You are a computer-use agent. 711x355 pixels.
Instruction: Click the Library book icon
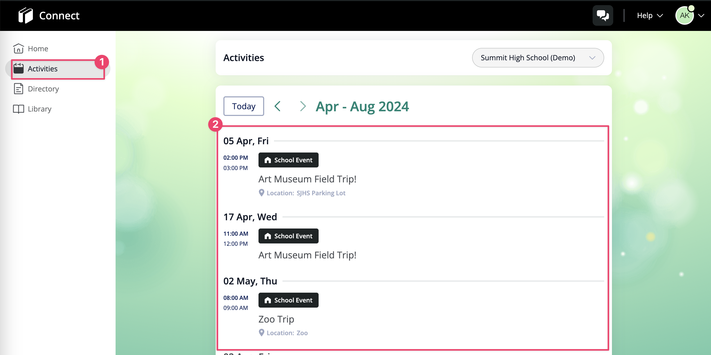(x=19, y=109)
